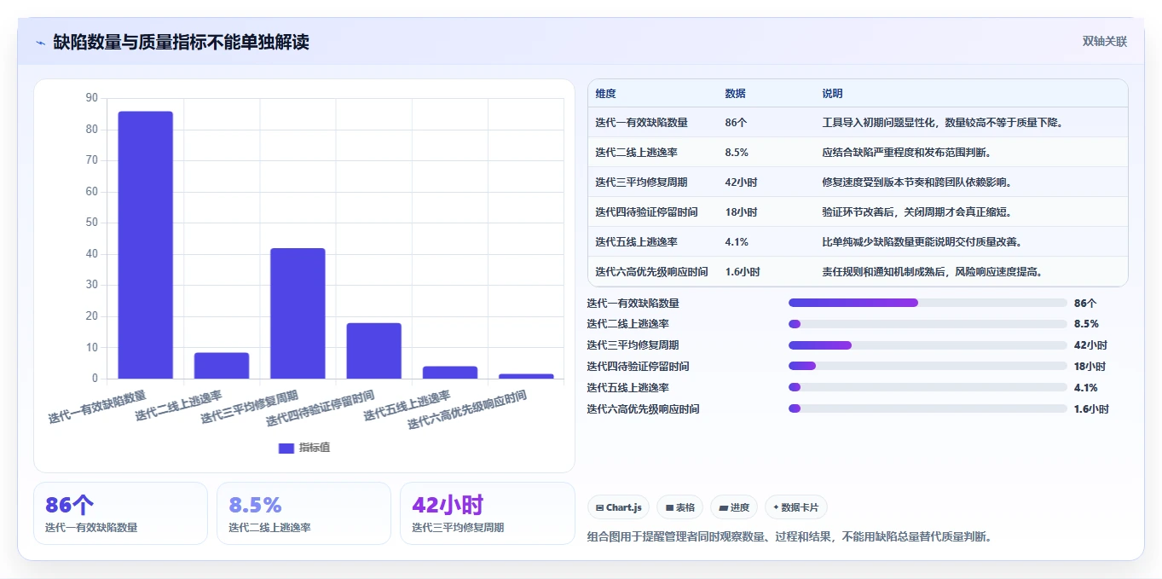Select the 数据卡片 tag chip
Image resolution: width=1162 pixels, height=579 pixels.
point(796,507)
